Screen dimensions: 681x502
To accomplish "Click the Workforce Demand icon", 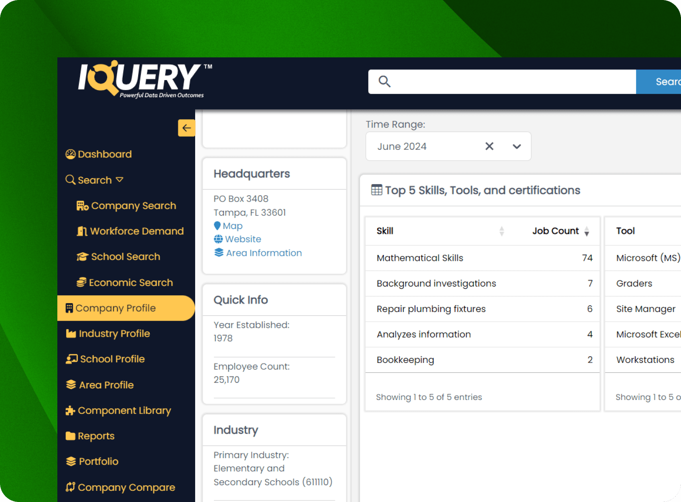I will tap(82, 231).
